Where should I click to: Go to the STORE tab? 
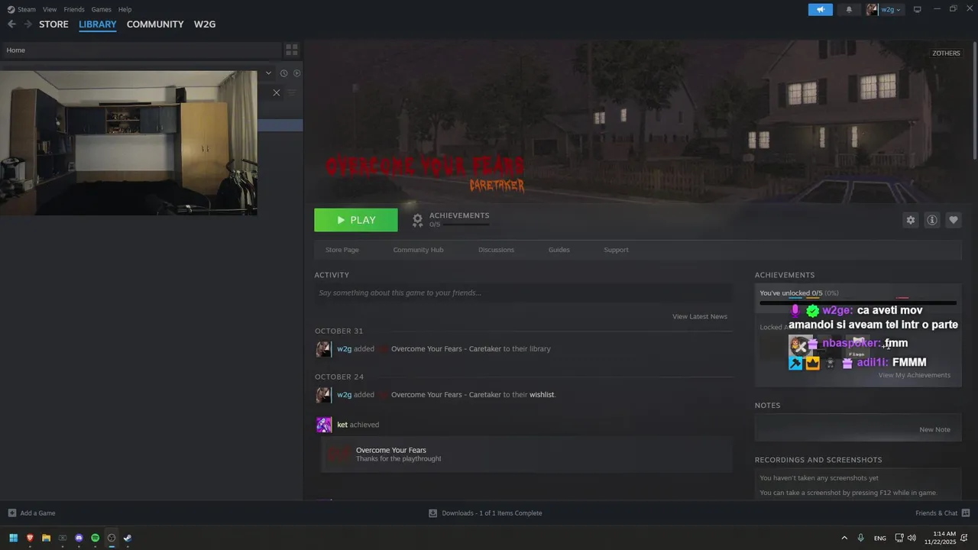tap(53, 24)
